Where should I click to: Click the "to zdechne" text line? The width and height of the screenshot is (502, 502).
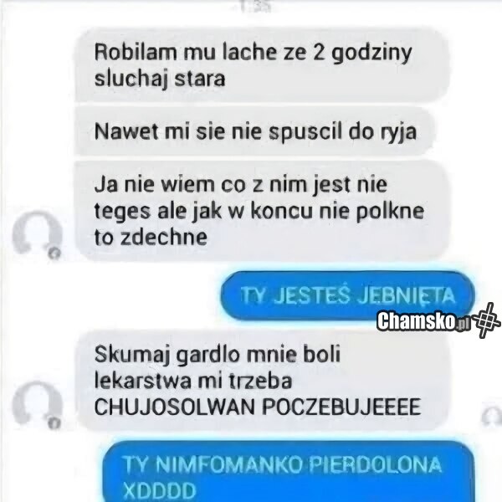coord(151,238)
